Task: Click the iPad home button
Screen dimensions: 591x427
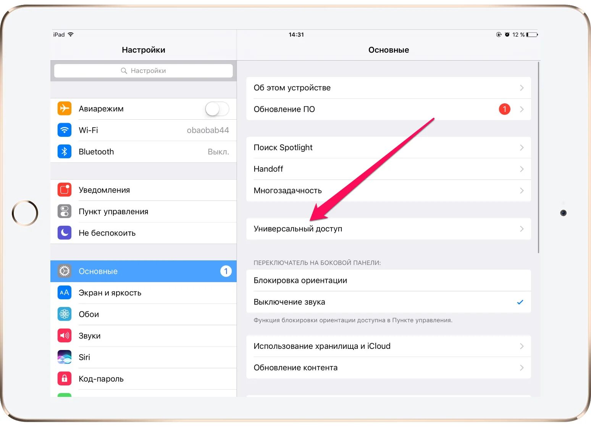Action: pyautogui.click(x=25, y=213)
